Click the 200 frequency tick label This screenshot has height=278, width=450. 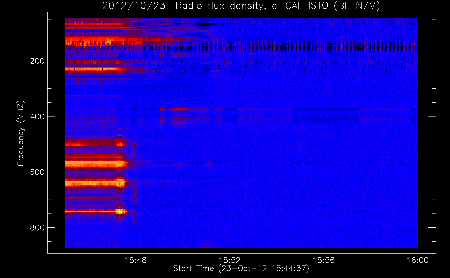click(x=37, y=61)
